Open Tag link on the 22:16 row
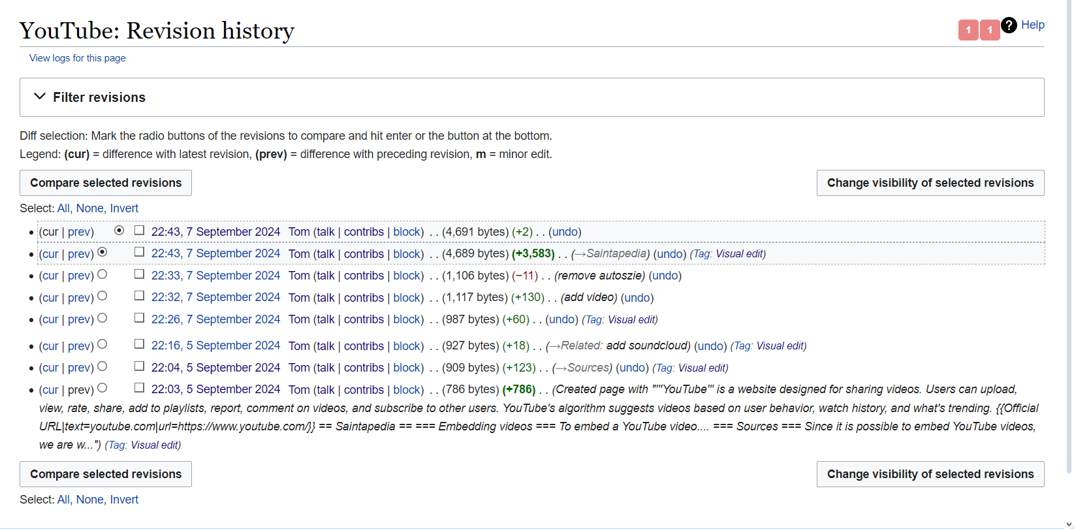Viewport: 1074px width, 529px height. [742, 346]
